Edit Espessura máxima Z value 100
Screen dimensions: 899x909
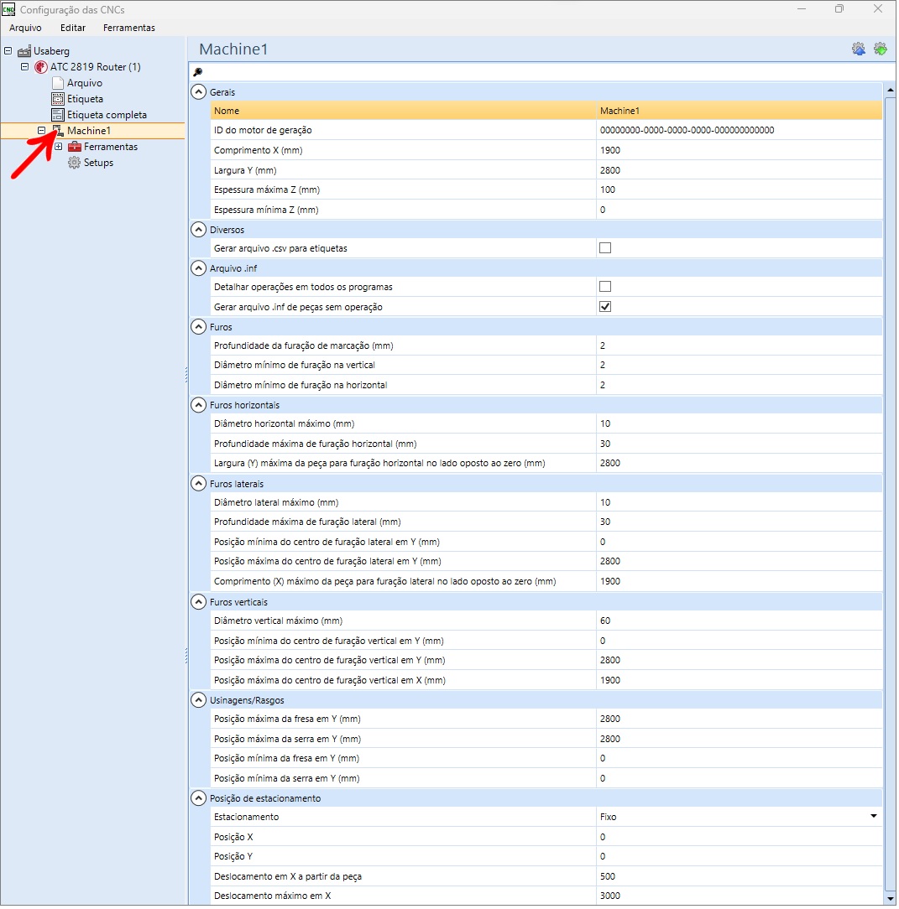pos(741,190)
